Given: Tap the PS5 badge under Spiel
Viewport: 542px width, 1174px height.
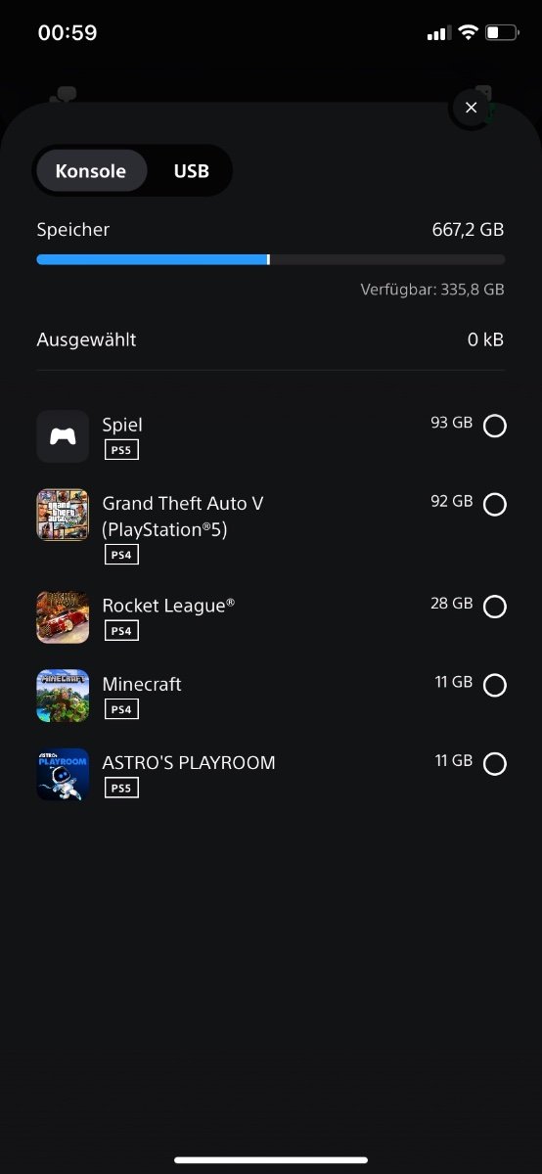Looking at the screenshot, I should point(121,450).
